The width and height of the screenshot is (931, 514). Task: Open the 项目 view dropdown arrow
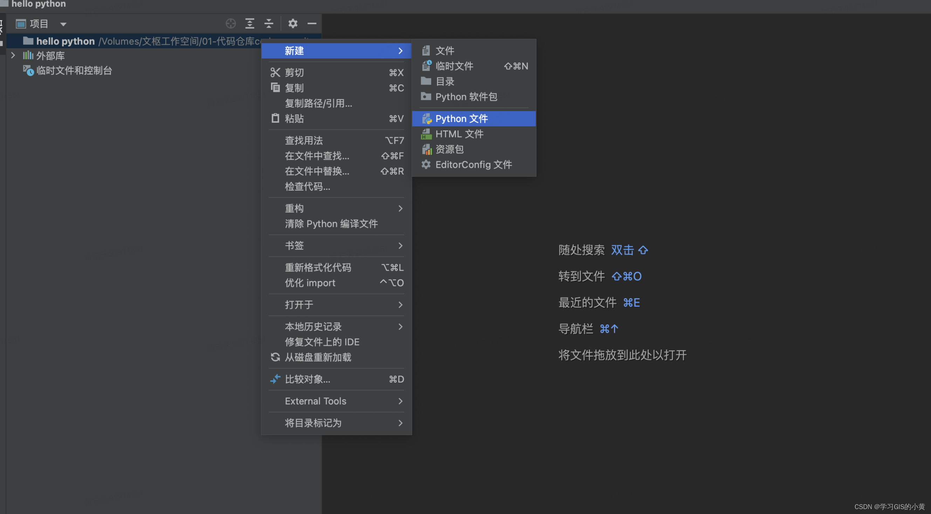click(x=63, y=24)
